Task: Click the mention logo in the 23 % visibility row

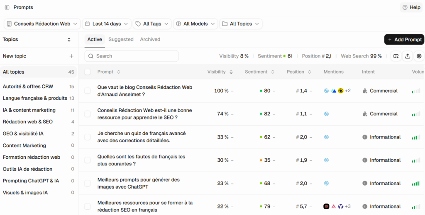Action: [326, 184]
